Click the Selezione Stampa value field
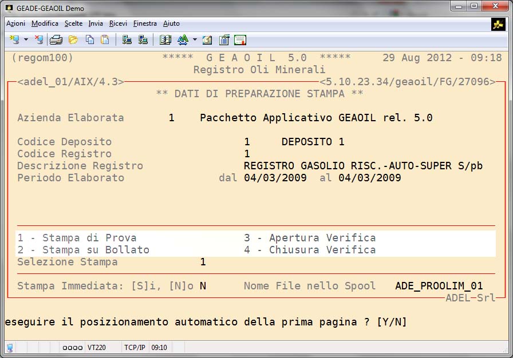The image size is (513, 358). coord(203,262)
